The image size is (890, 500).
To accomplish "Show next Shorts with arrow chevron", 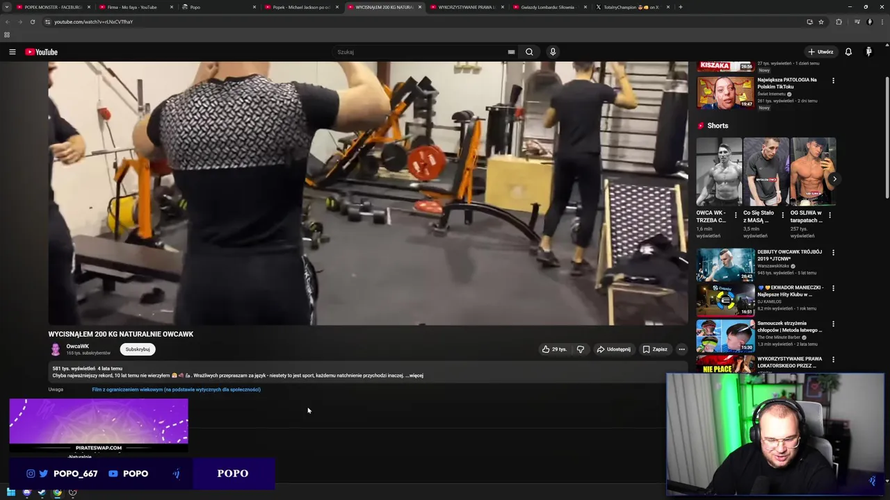I will [834, 178].
